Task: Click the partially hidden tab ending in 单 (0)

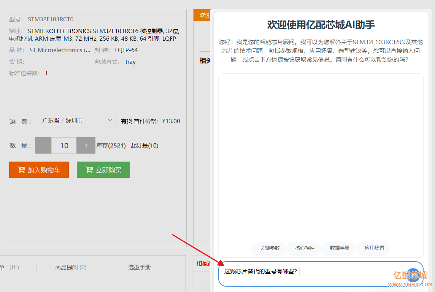Action: pos(10,267)
